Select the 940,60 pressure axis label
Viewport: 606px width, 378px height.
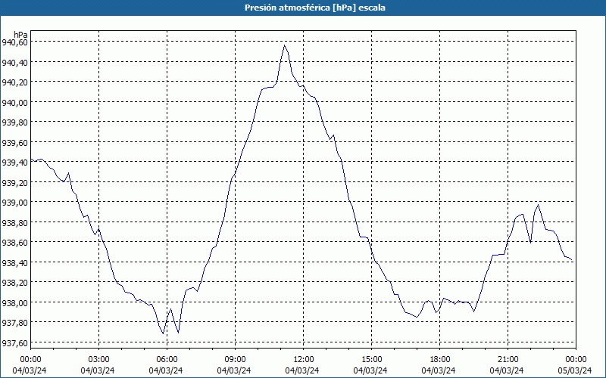(x=14, y=42)
